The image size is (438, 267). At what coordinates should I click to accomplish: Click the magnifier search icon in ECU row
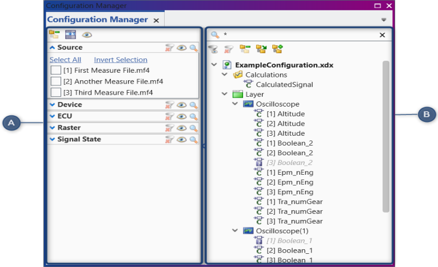[x=194, y=117]
